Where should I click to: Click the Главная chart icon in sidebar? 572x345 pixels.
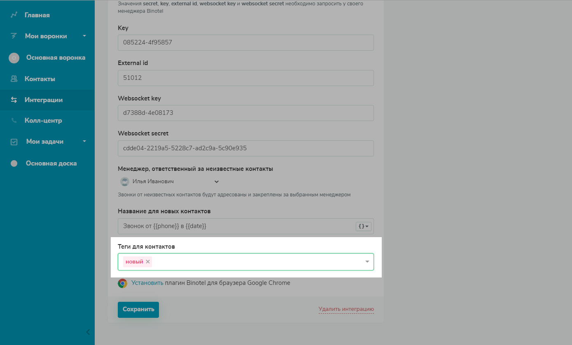click(14, 15)
